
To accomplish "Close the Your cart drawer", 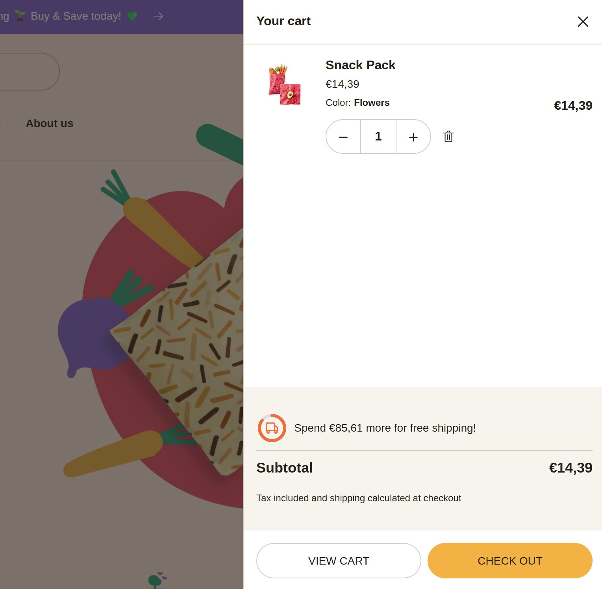I will pyautogui.click(x=583, y=22).
